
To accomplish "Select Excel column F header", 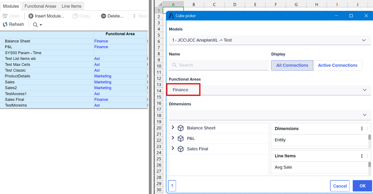I will click(276, 4).
